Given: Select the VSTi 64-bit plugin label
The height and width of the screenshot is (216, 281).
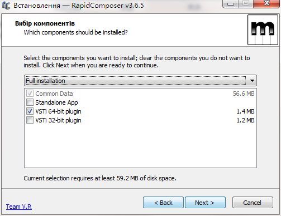Looking at the screenshot, I should [58, 111].
